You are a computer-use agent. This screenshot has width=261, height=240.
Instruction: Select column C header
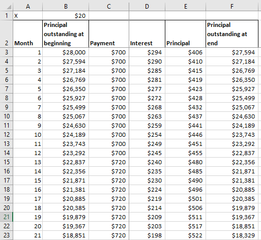[109, 7]
